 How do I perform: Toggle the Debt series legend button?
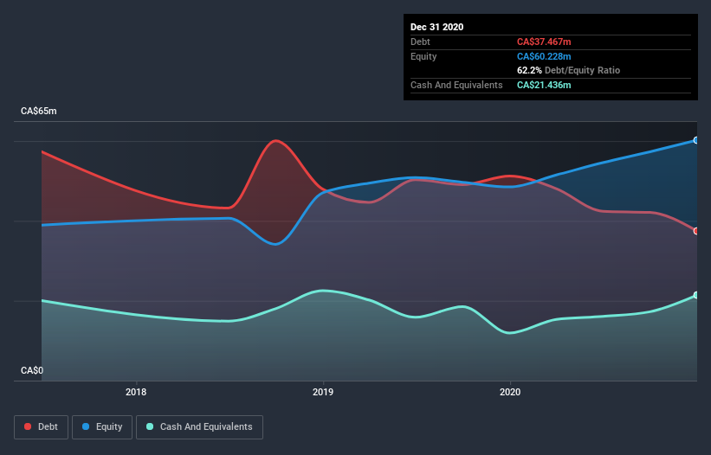click(42, 427)
